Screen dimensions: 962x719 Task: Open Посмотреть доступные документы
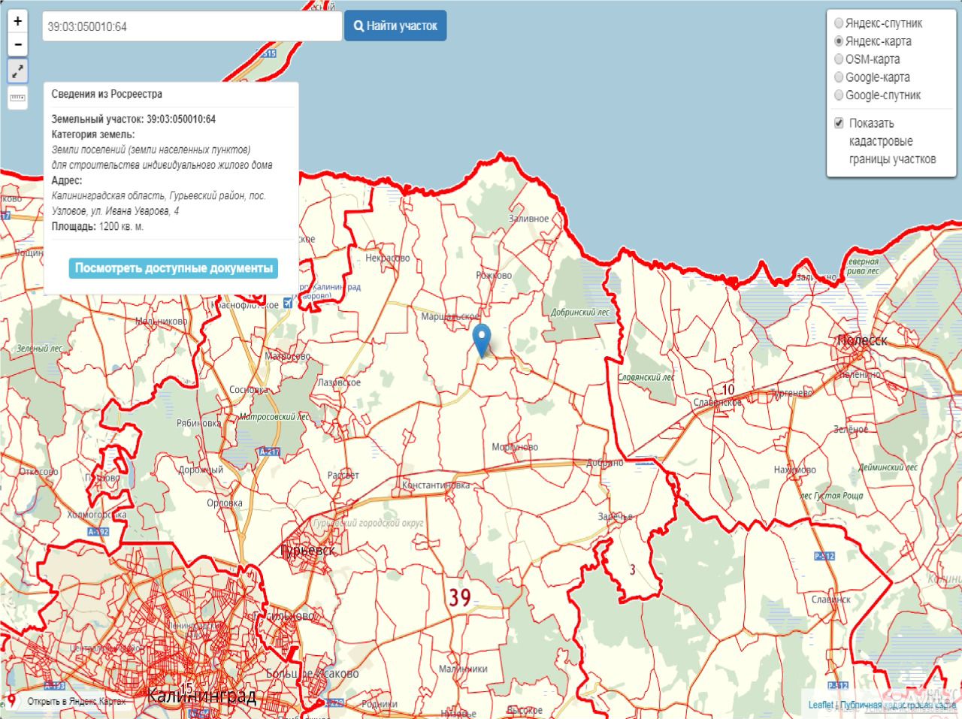coord(174,268)
